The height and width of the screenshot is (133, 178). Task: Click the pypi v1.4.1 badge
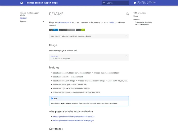(54, 30)
